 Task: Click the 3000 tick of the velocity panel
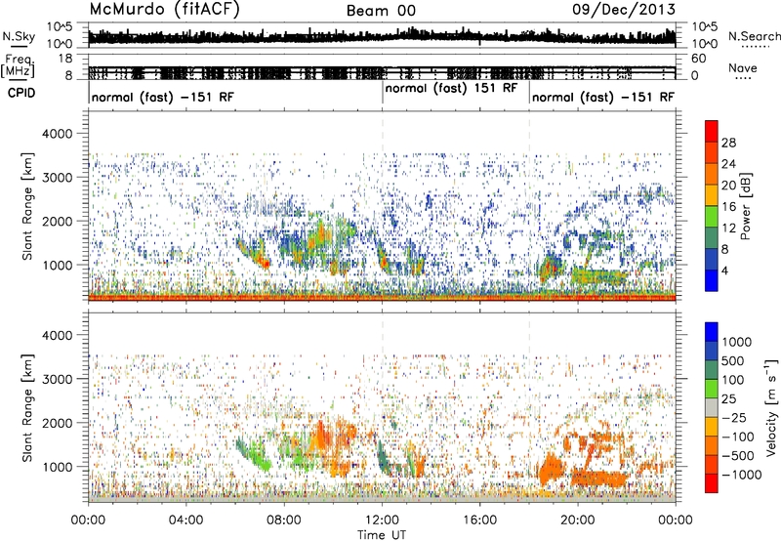click(x=57, y=379)
